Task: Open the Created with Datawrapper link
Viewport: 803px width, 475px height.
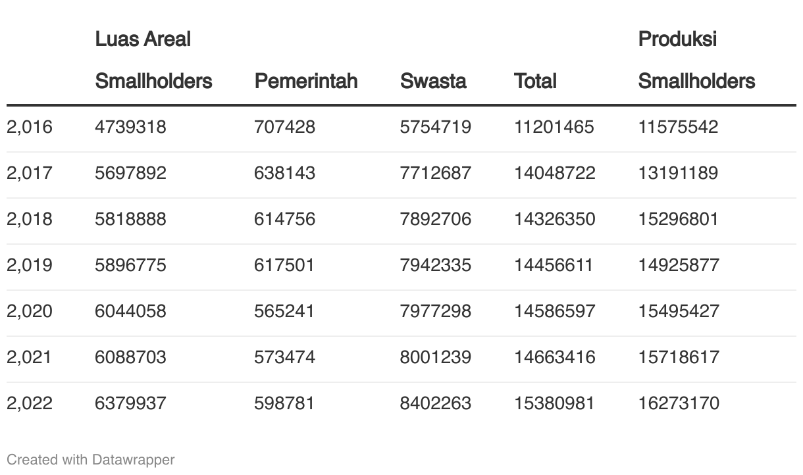Action: [91, 459]
